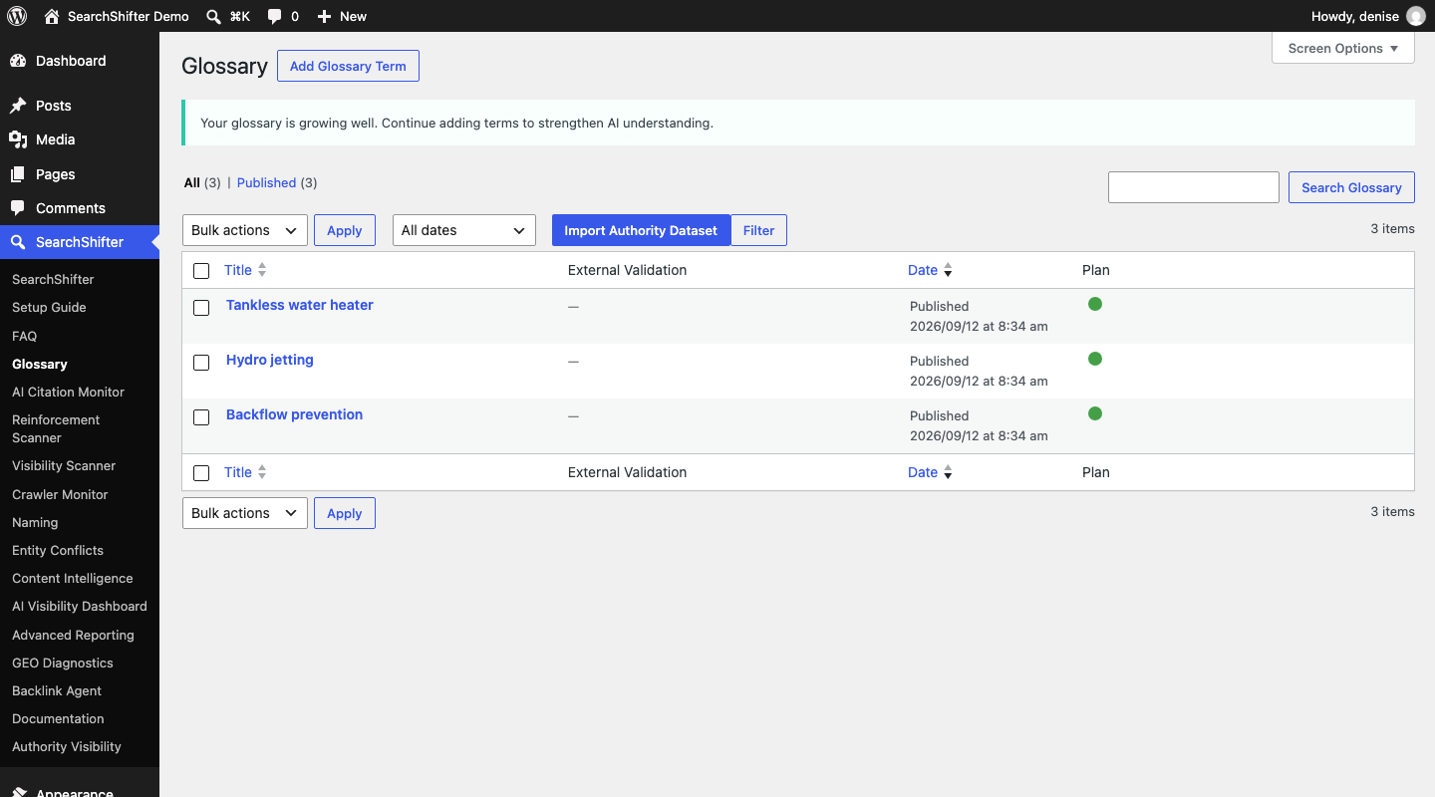Image resolution: width=1435 pixels, height=797 pixels.
Task: Open the user avatar for denise
Action: pos(1416,16)
